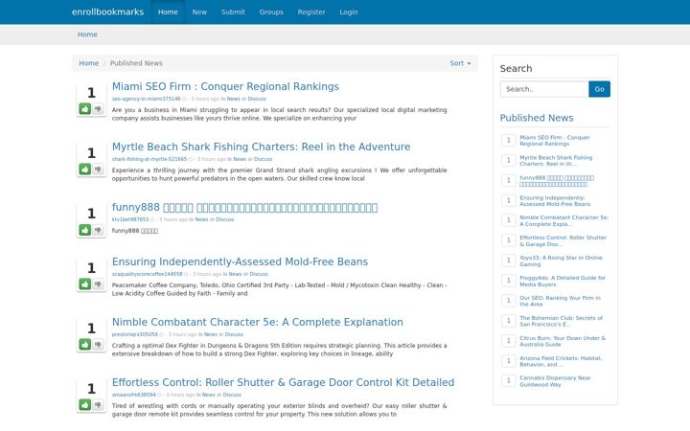Click Discuss under Effortless Control post
Image resolution: width=690 pixels, height=431 pixels.
(x=232, y=395)
